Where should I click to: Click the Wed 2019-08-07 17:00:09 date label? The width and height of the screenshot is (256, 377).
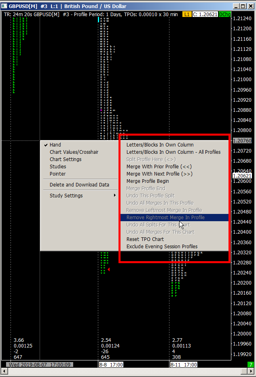(40, 364)
